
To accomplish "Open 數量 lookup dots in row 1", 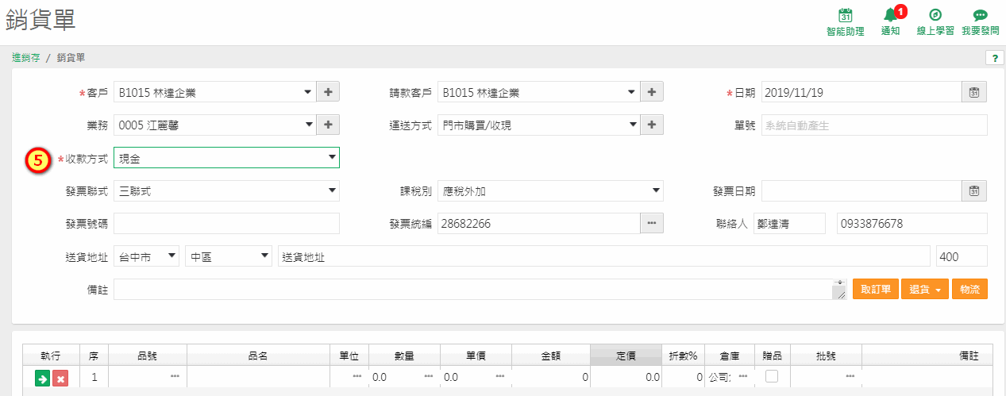I will 429,376.
